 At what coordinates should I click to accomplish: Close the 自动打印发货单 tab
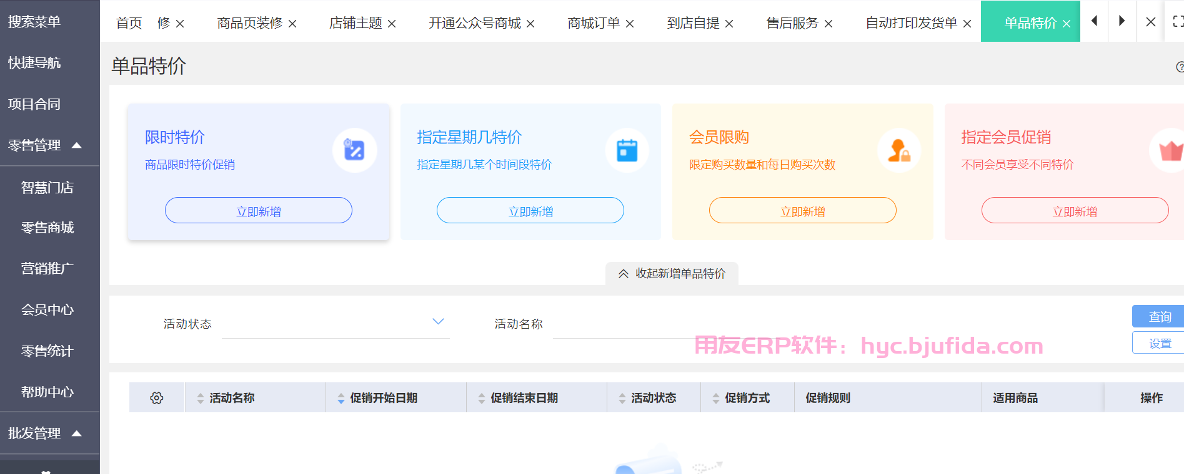tap(967, 24)
